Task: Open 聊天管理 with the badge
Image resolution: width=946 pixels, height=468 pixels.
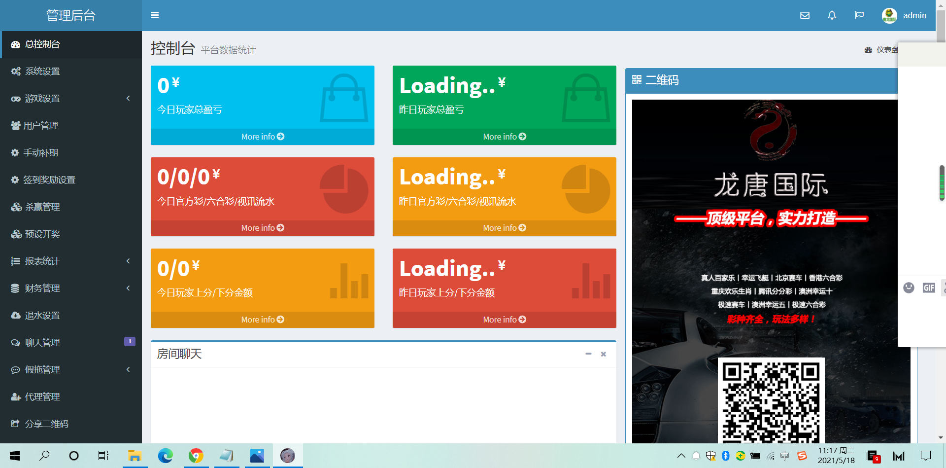Action: point(70,343)
